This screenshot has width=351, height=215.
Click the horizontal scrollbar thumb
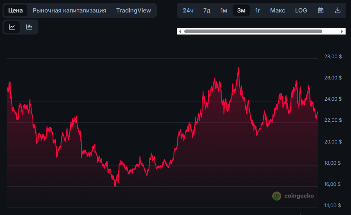pos(253,31)
